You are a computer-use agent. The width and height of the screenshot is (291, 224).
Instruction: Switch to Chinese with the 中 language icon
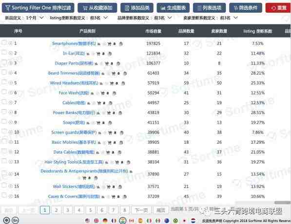(6, 220)
